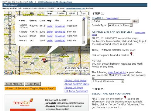Switch to Satellite map view
The height and width of the screenshot is (111, 152).
60,13
